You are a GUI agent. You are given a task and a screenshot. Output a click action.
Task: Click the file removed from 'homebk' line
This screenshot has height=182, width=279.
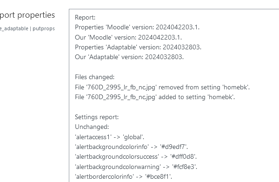coord(162,87)
